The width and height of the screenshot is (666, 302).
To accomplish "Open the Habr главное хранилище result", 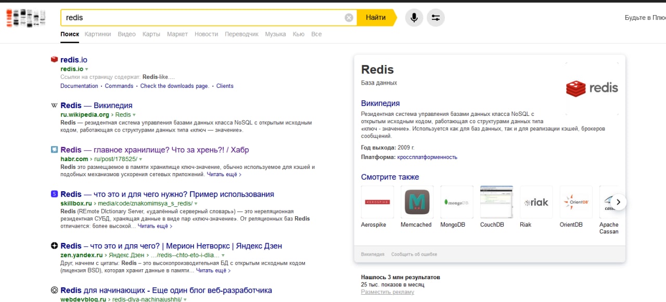I will (155, 150).
